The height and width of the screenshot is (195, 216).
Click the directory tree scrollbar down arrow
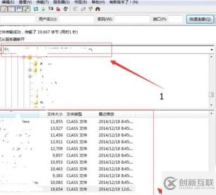(x=211, y=105)
